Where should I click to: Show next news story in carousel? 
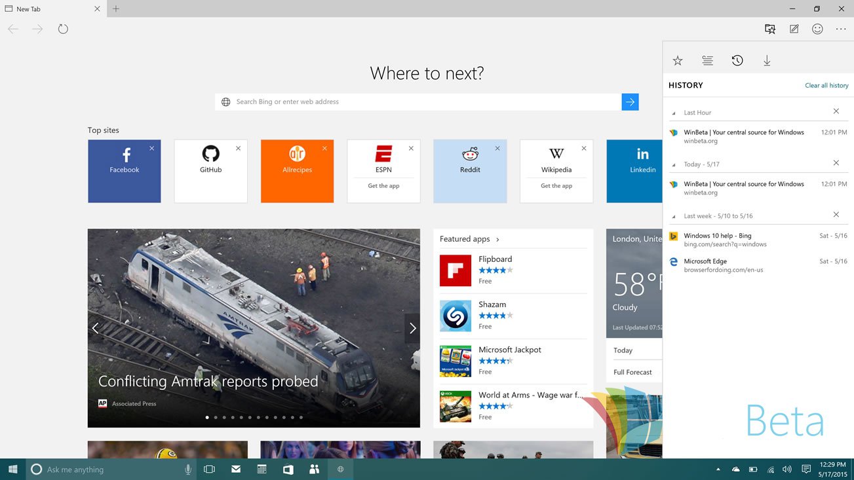(412, 328)
